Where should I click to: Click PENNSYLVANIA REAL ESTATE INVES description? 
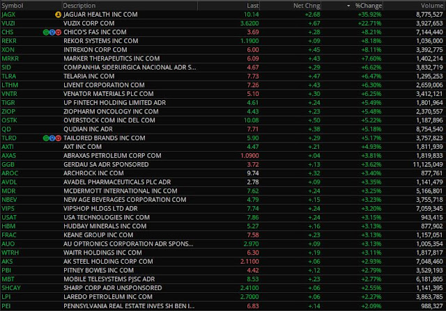129,306
